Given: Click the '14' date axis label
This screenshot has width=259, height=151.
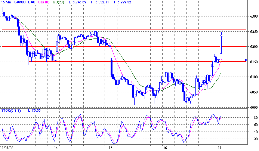Looking at the screenshot, I should tap(56, 148).
